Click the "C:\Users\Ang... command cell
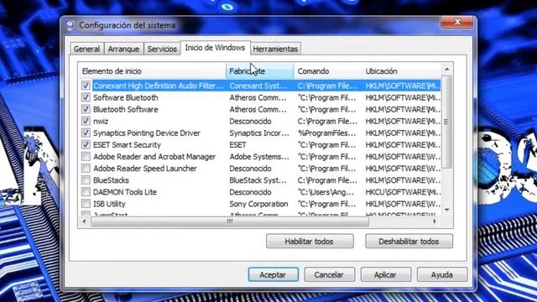Image resolution: width=537 pixels, height=302 pixels. 326,192
